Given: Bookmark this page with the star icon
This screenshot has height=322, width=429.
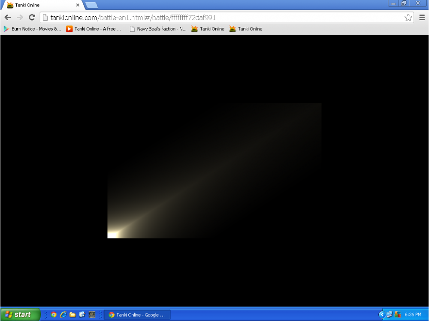Looking at the screenshot, I should (408, 18).
